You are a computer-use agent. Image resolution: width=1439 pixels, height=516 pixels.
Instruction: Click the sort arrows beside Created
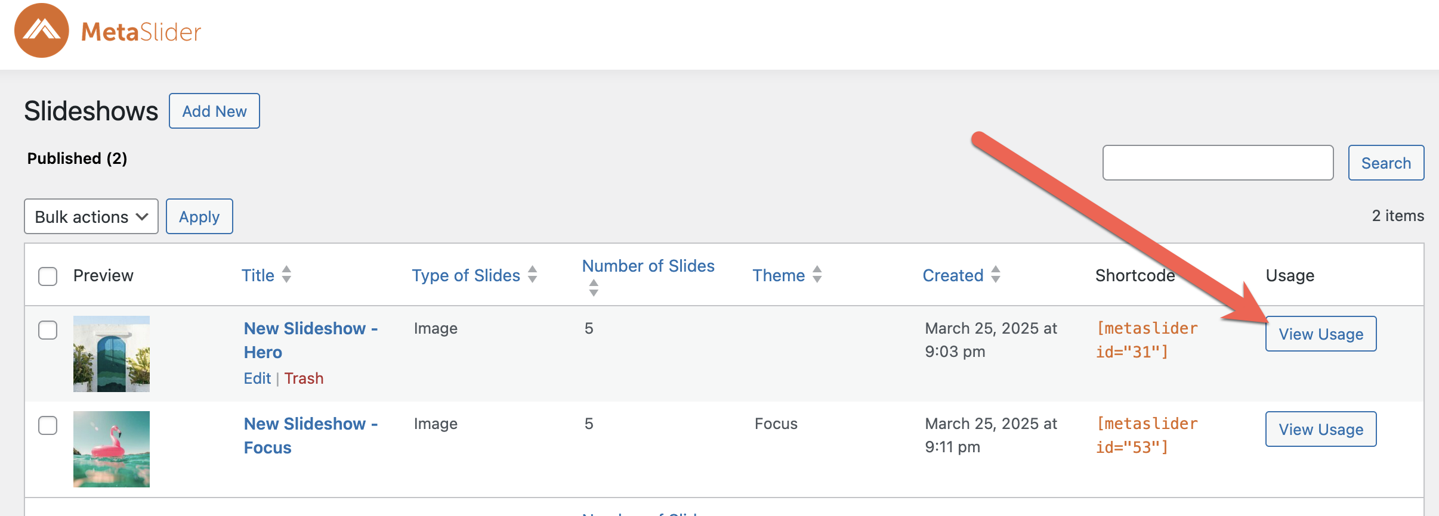point(996,275)
